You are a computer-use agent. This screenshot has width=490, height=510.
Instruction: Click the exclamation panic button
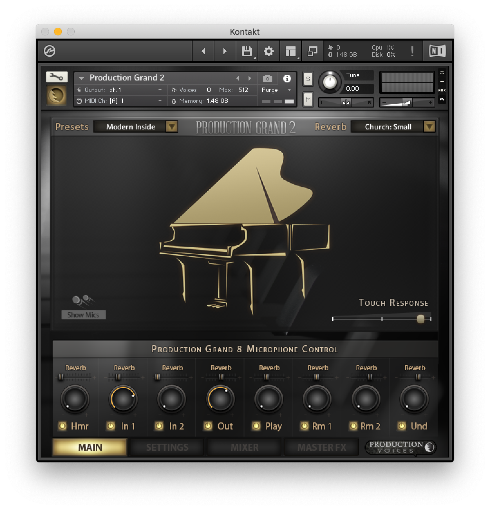click(x=412, y=51)
